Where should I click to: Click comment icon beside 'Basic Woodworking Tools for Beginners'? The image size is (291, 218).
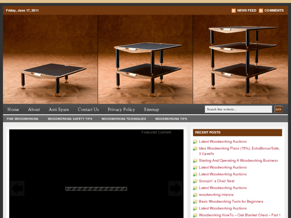pyautogui.click(x=195, y=202)
